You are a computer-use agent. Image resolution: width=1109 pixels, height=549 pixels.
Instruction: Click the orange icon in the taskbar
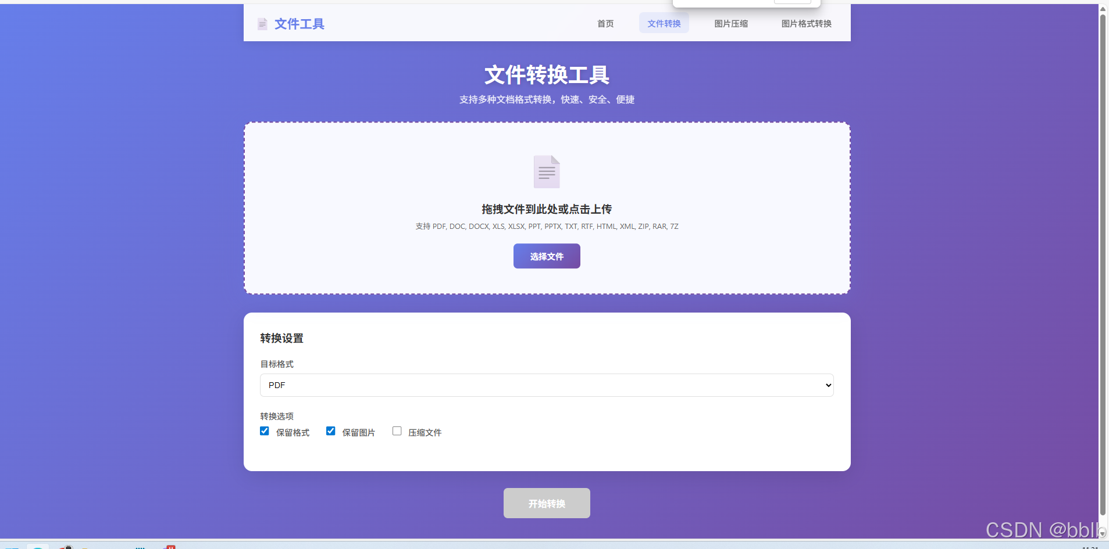pos(84,547)
